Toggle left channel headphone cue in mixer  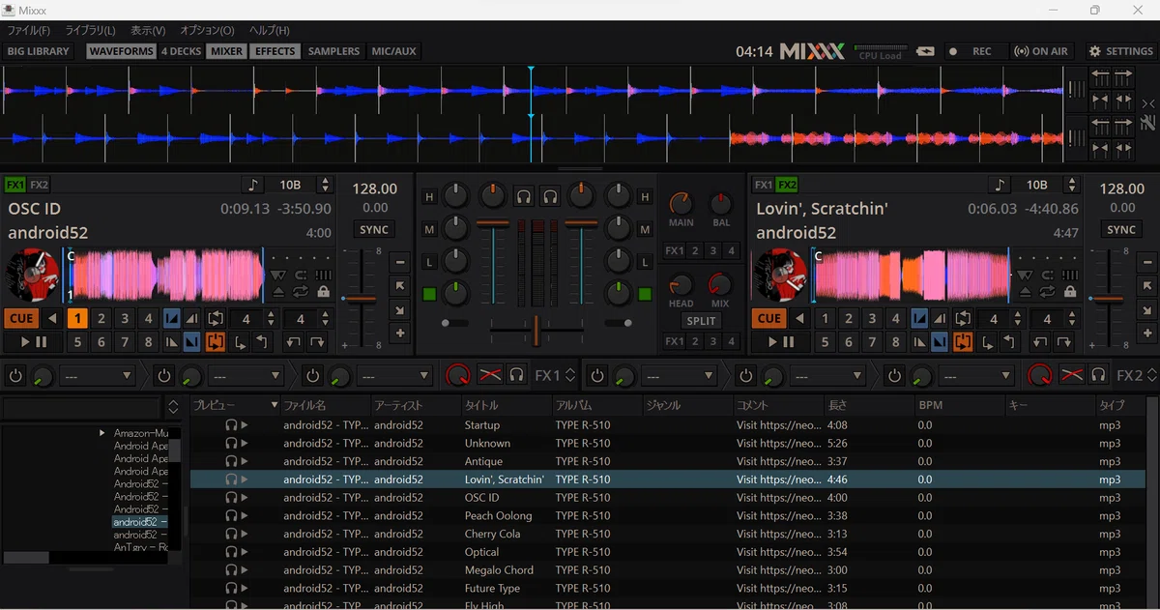[x=523, y=197]
